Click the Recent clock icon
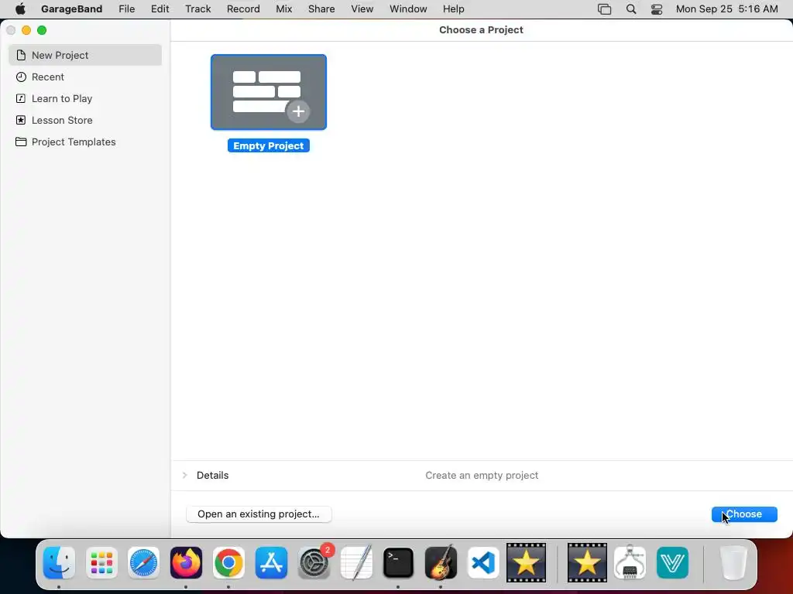 [21, 77]
